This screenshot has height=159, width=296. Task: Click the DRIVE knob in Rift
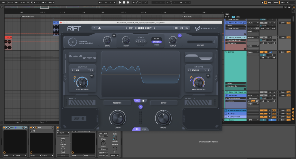pos(107,40)
